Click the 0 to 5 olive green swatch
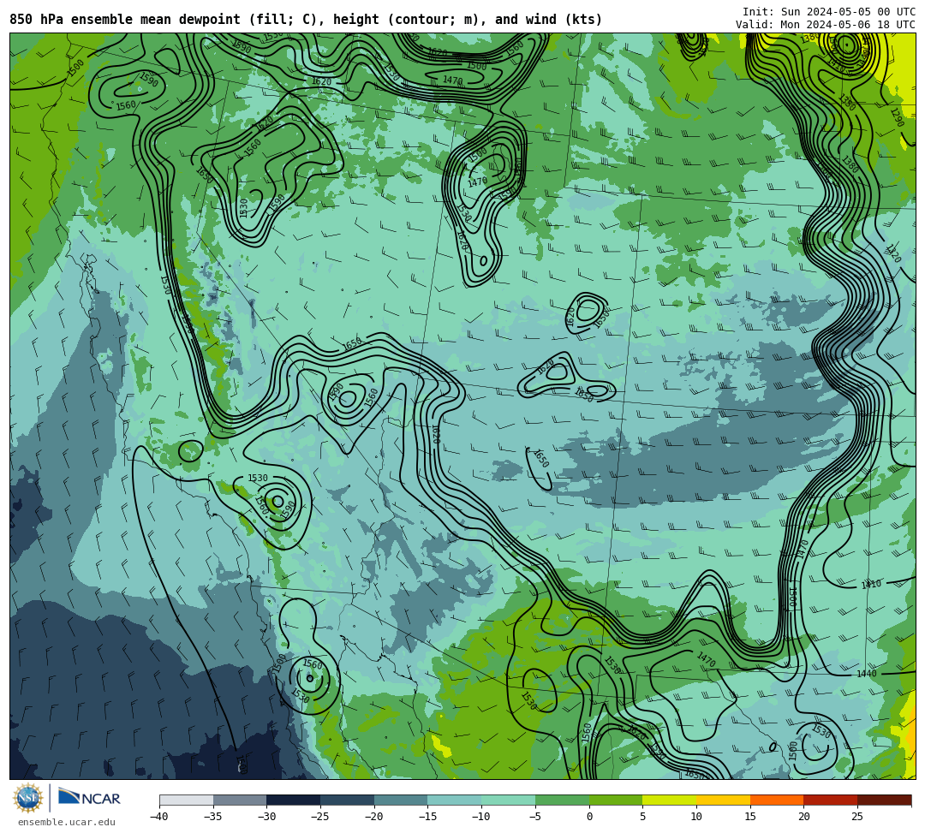 click(616, 800)
